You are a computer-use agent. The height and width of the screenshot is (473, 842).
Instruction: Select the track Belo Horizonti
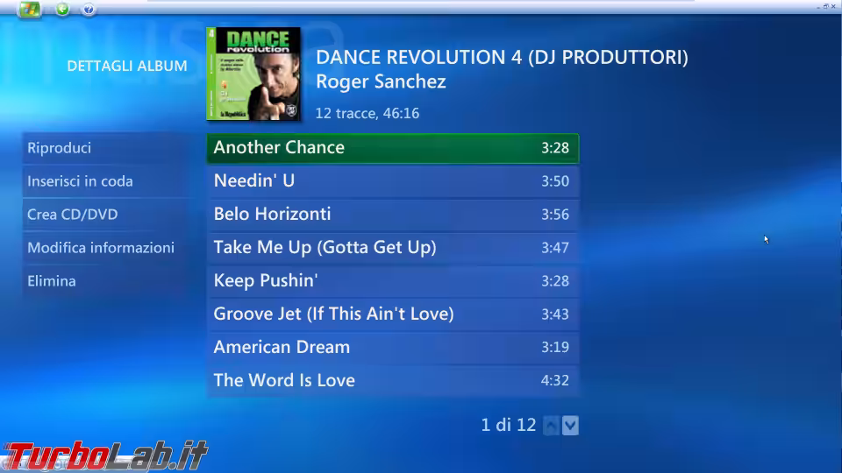pos(393,215)
